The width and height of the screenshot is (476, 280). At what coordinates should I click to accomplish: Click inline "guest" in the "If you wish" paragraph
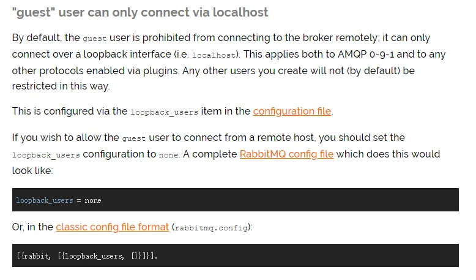[134, 138]
